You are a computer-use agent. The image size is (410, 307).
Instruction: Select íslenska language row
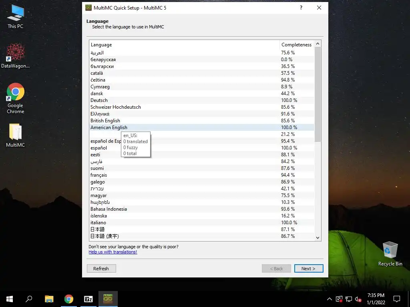tap(202, 215)
